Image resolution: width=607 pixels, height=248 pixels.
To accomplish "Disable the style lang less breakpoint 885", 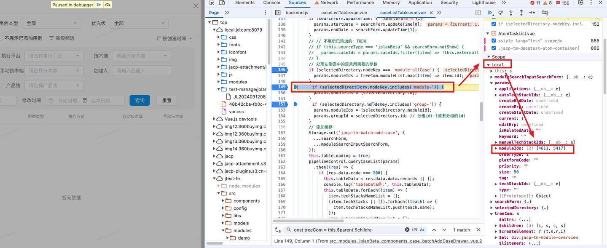I will coord(494,41).
